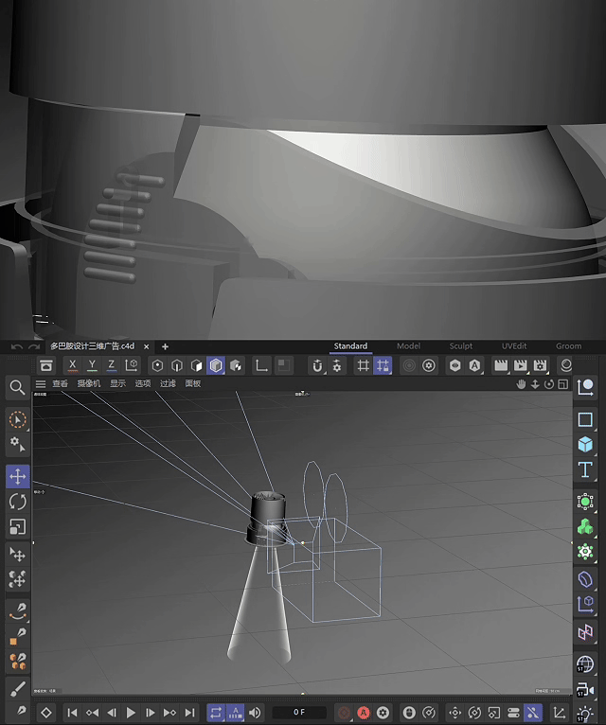Screen dimensions: 606x725
Task: Open the 过滤 viewport menu
Action: point(168,383)
